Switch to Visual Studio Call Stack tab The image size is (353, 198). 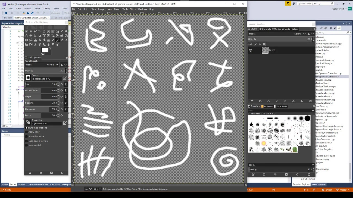click(55, 185)
